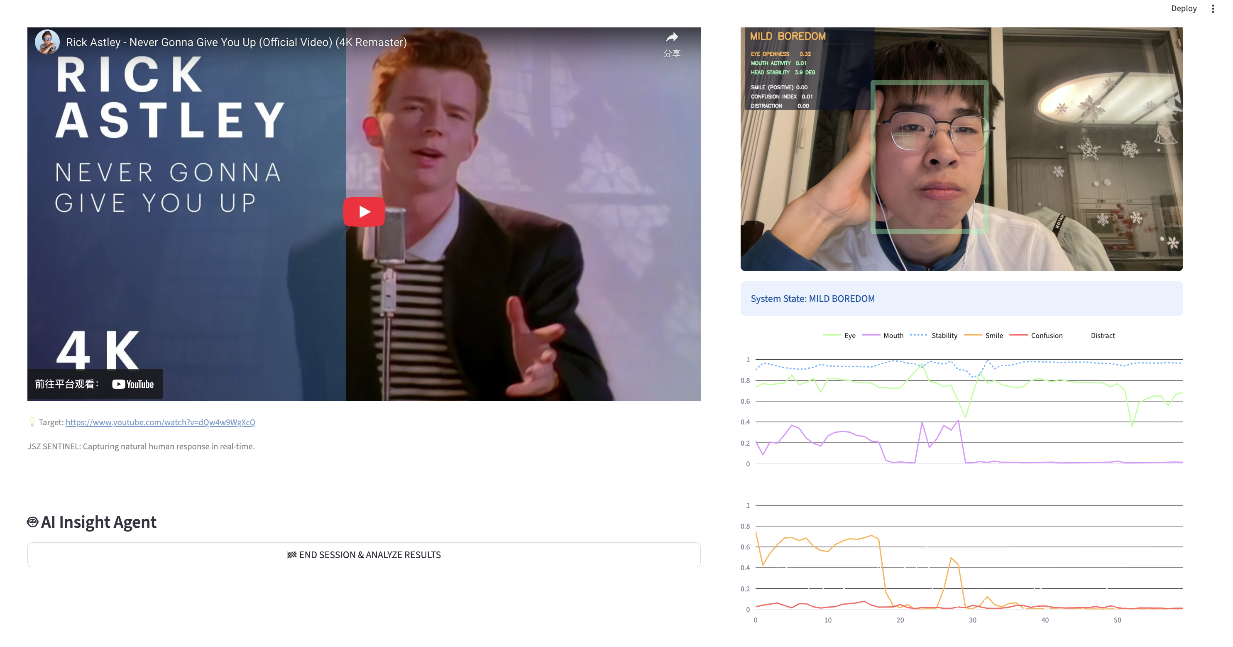
Task: Click the video title text link
Action: [236, 42]
